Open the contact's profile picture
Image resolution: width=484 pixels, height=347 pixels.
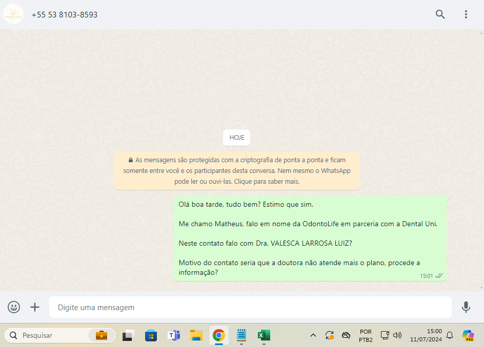pyautogui.click(x=13, y=14)
